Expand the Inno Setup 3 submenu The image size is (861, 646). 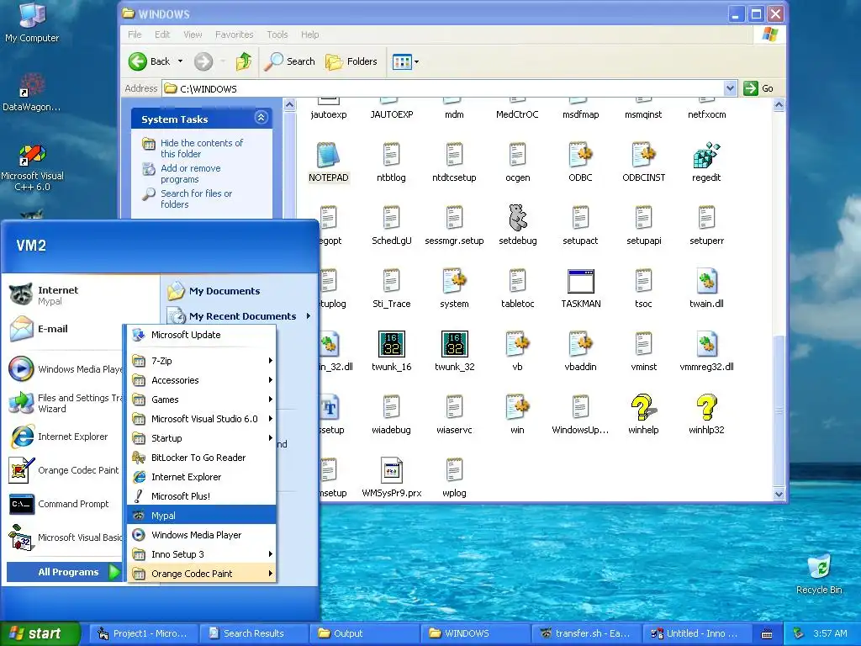[202, 554]
